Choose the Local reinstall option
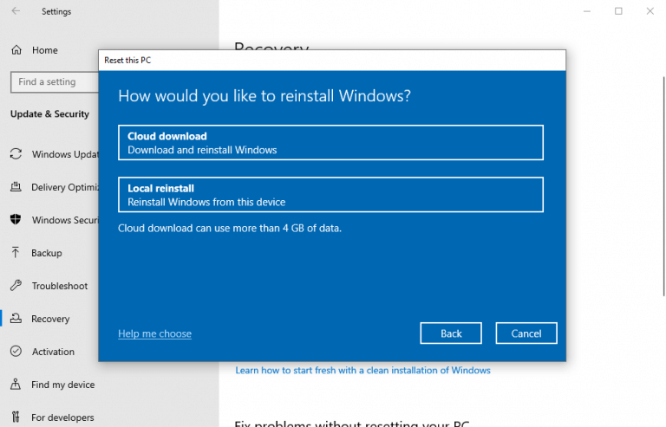 tap(330, 195)
